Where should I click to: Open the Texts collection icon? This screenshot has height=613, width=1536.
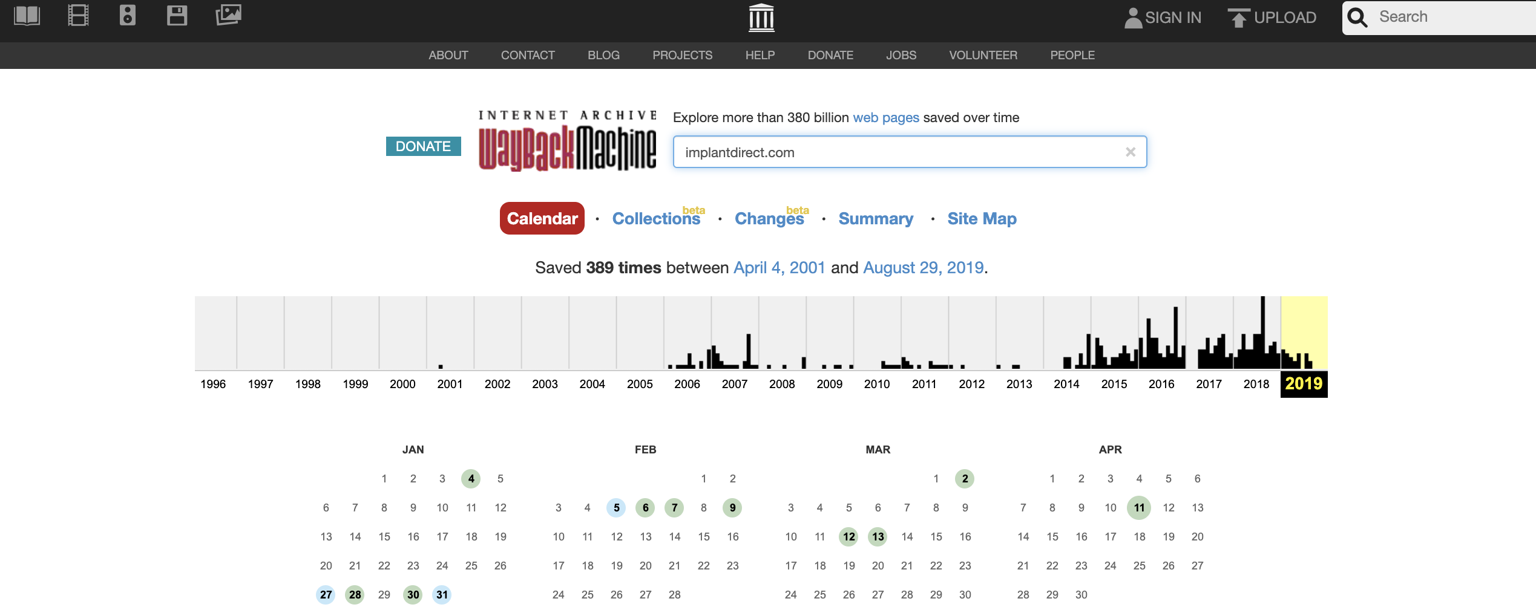point(27,16)
